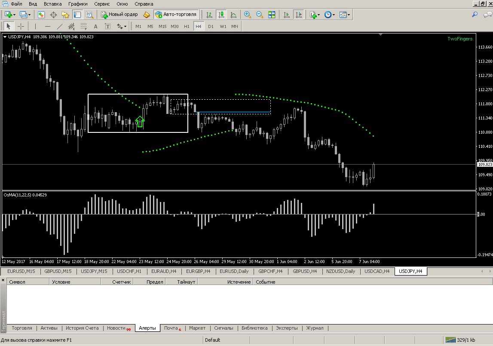Toggle Auto-trading on or off
493x346 pixels.
coord(176,15)
